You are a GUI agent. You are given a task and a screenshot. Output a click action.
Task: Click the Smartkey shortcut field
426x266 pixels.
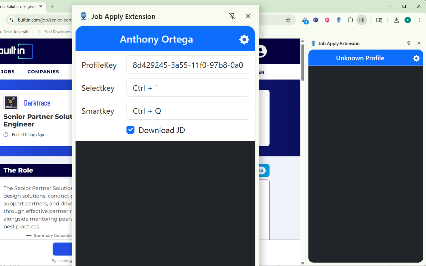(x=188, y=111)
